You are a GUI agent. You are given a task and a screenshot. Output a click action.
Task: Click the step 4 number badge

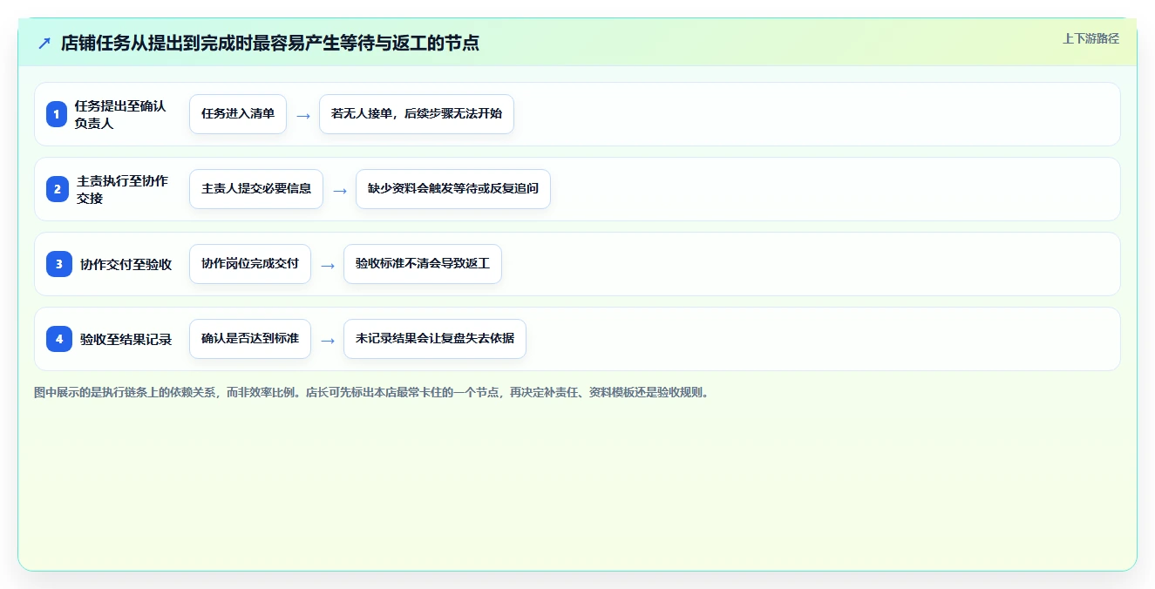pyautogui.click(x=59, y=339)
